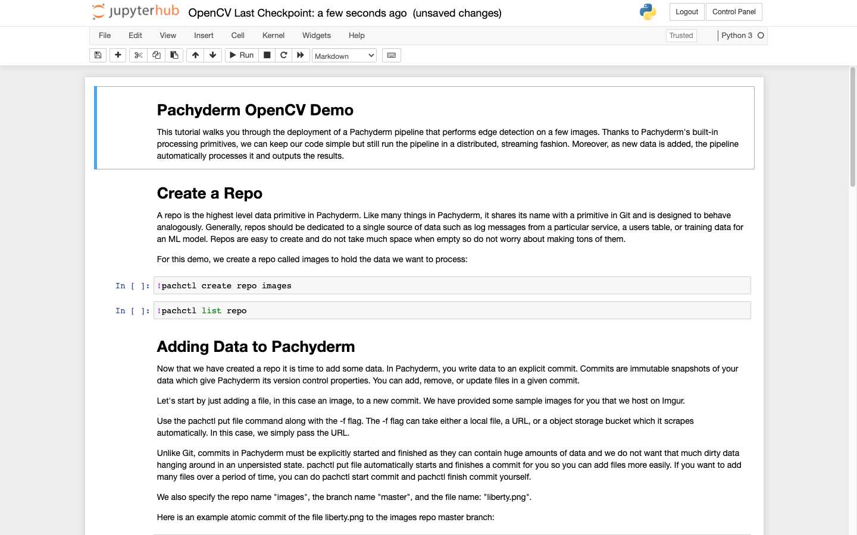
Task: Open the command palette keyboard icon
Action: [391, 55]
